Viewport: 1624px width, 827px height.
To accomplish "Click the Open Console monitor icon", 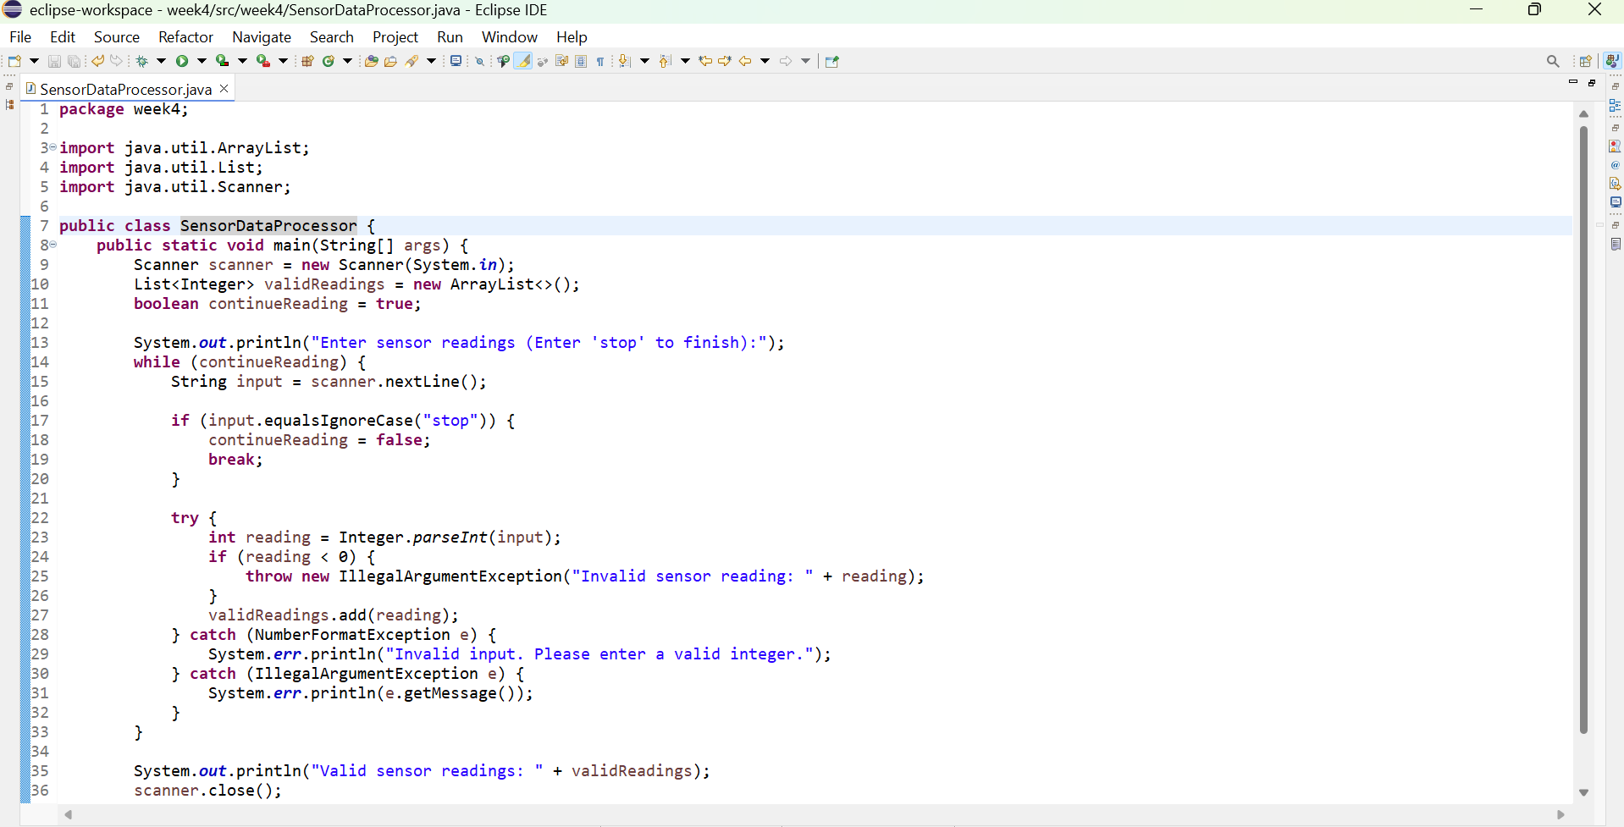I will tap(456, 61).
